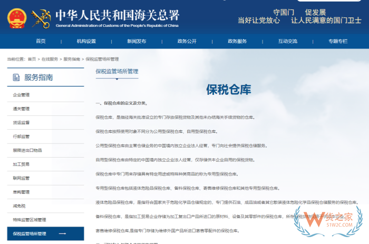369x244 pixels.
Task: Click the 中华人民共和国海关总署 site title
Action: pos(118,15)
